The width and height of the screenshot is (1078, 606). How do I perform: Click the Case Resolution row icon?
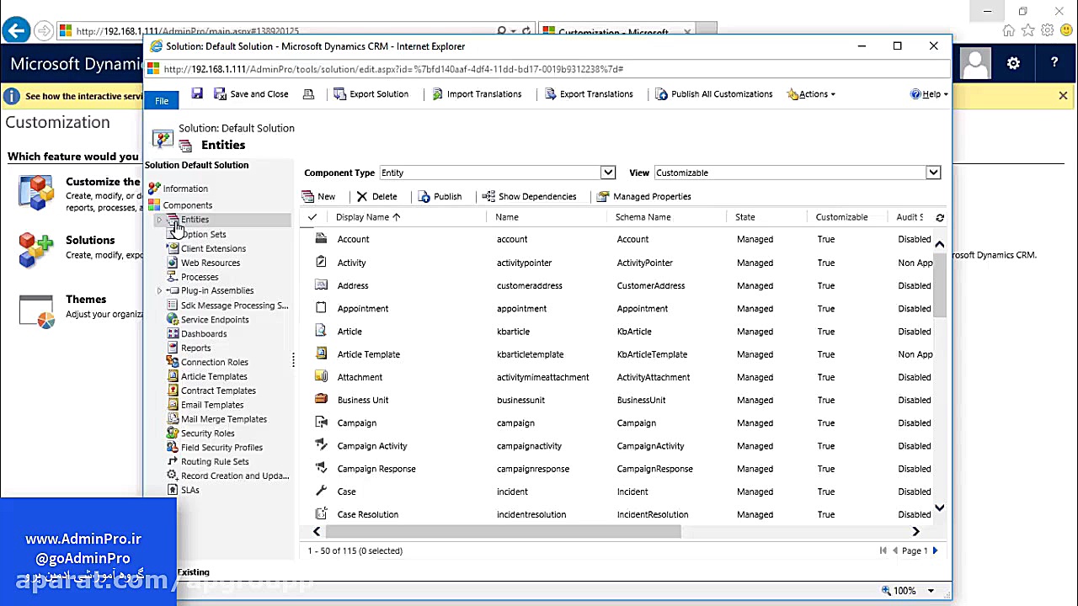pos(321,513)
